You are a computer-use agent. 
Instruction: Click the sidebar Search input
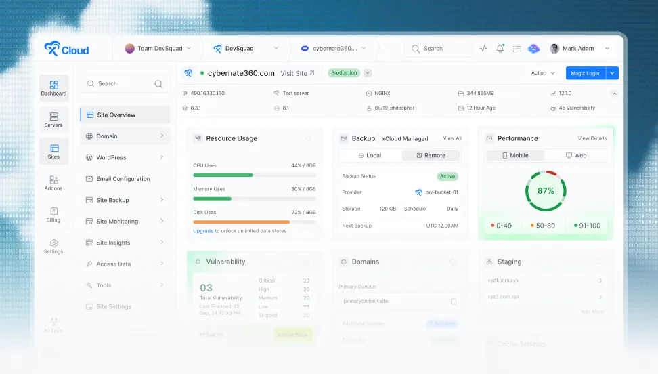coord(125,83)
